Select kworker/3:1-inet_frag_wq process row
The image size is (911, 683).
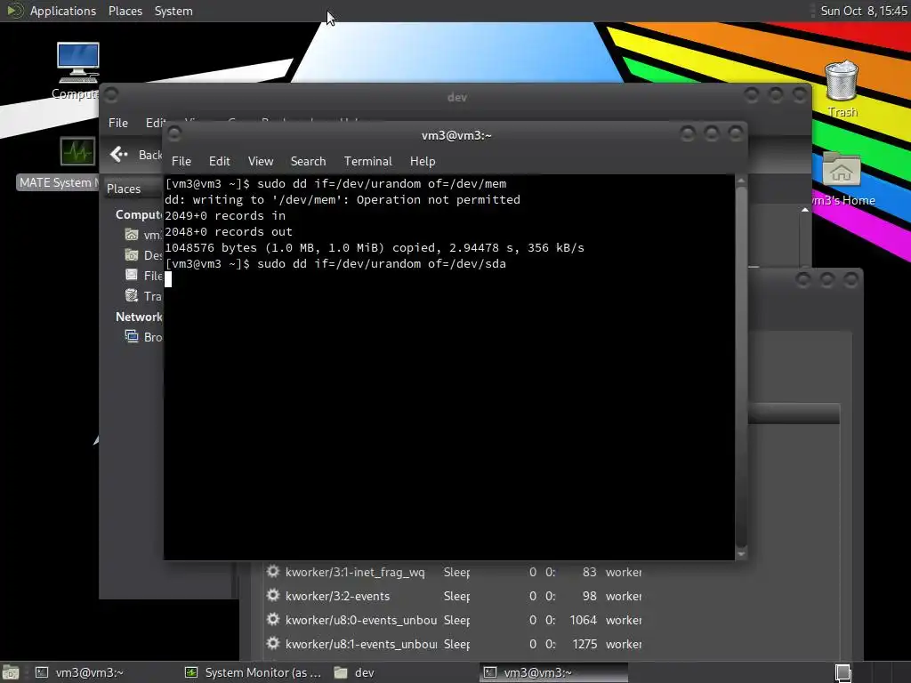(453, 572)
